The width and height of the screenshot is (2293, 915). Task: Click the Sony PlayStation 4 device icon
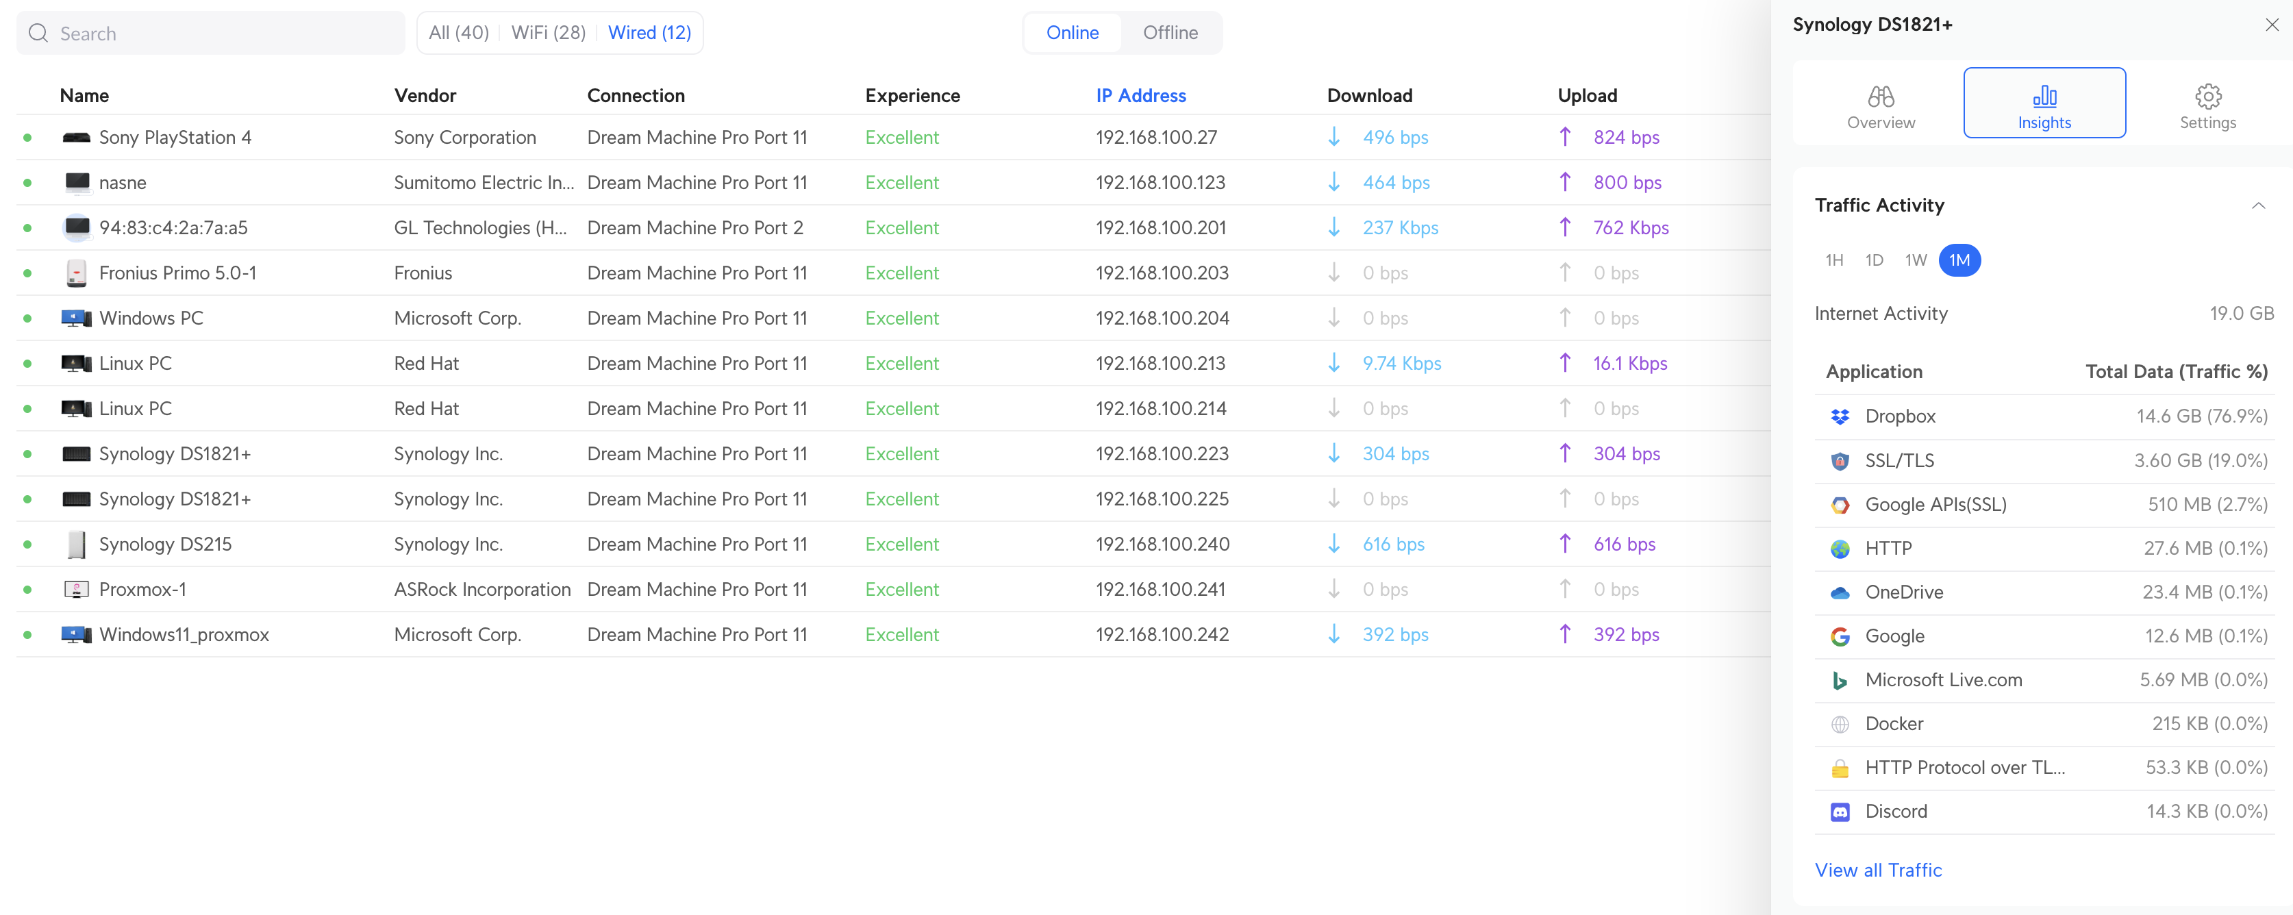coord(77,137)
